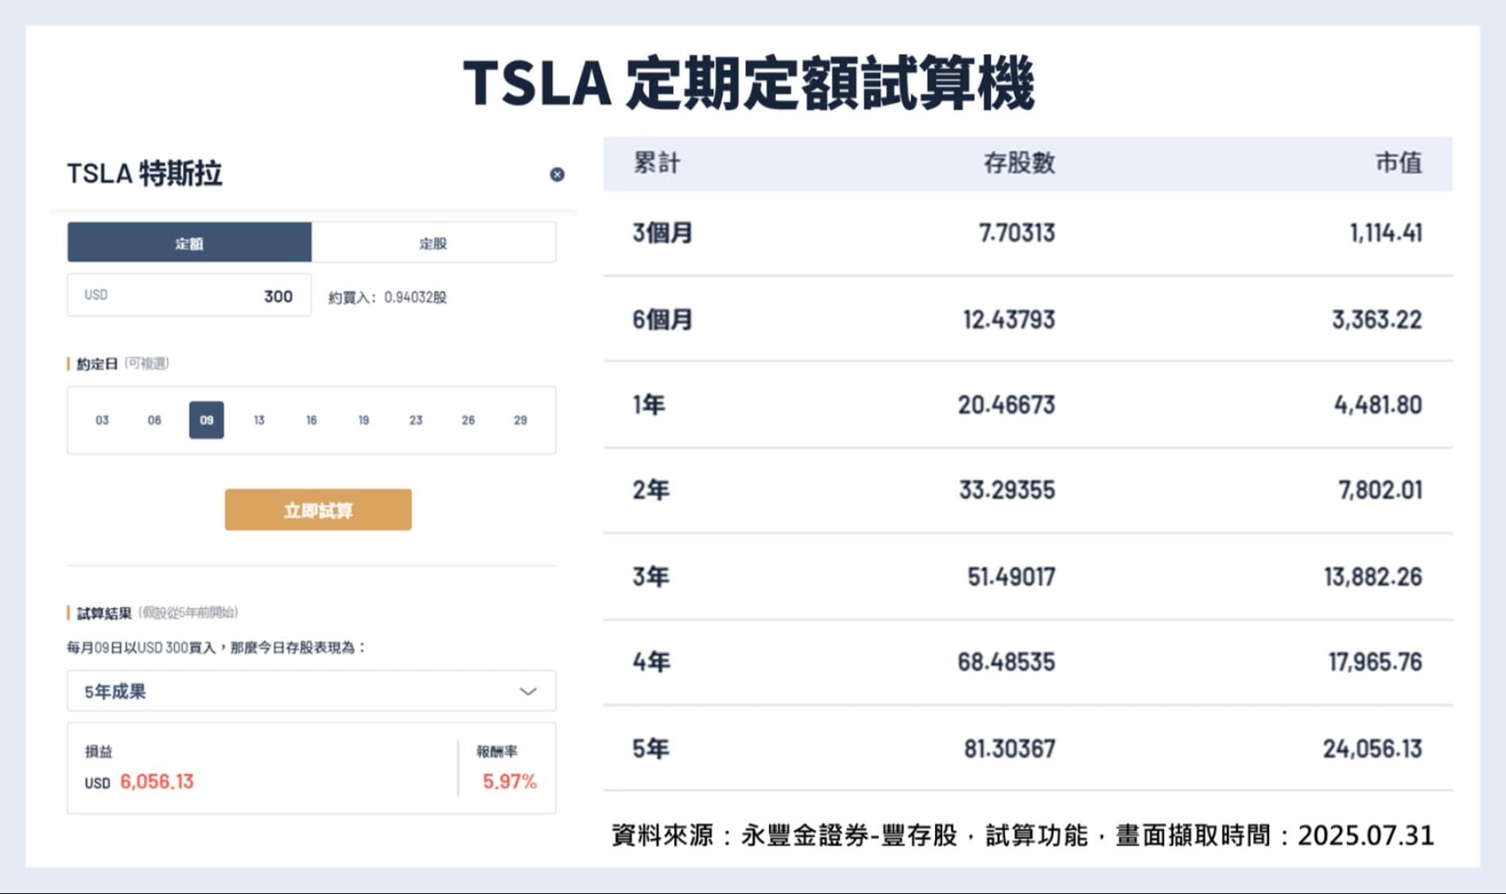This screenshot has width=1506, height=894.
Task: Switch to the 定股 tab
Action: pyautogui.click(x=433, y=243)
